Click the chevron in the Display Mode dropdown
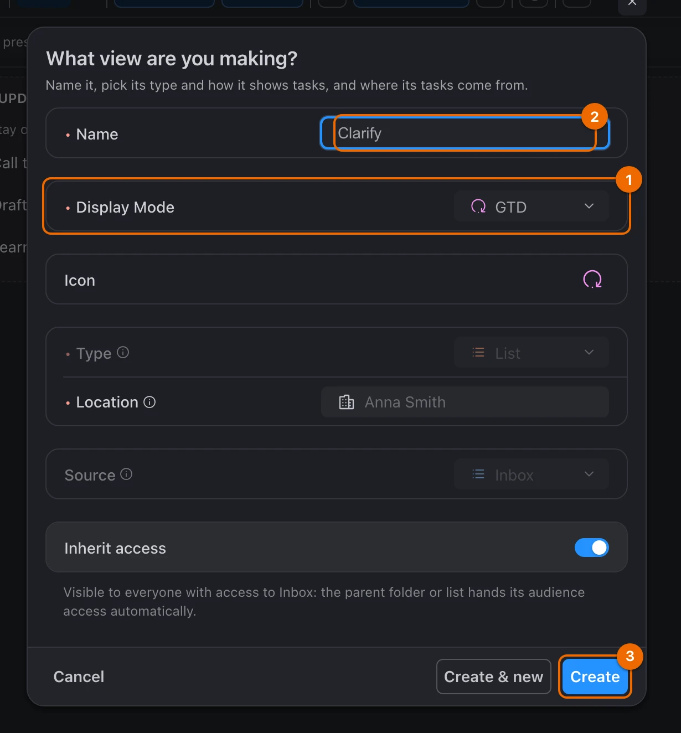The image size is (681, 733). (589, 206)
